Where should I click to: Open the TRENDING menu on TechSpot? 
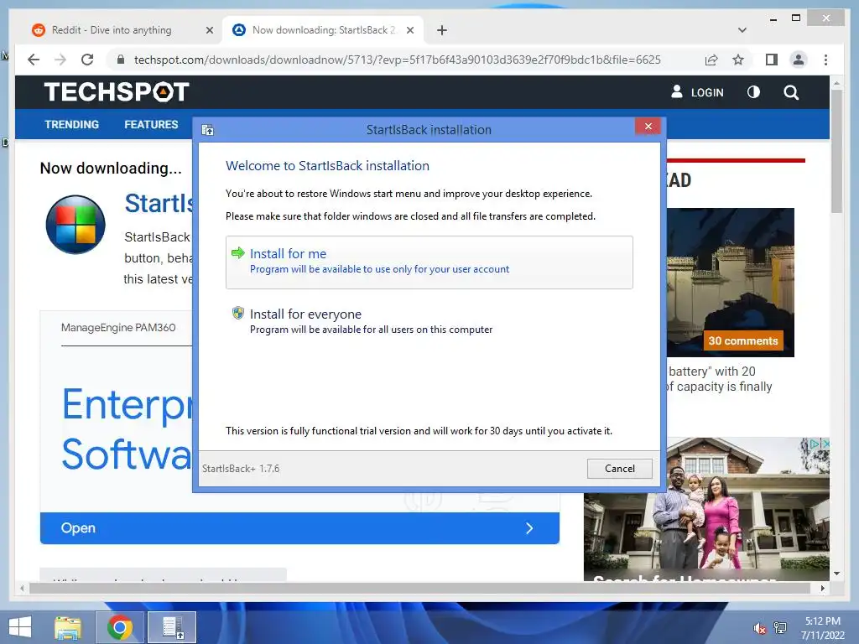[x=72, y=124]
